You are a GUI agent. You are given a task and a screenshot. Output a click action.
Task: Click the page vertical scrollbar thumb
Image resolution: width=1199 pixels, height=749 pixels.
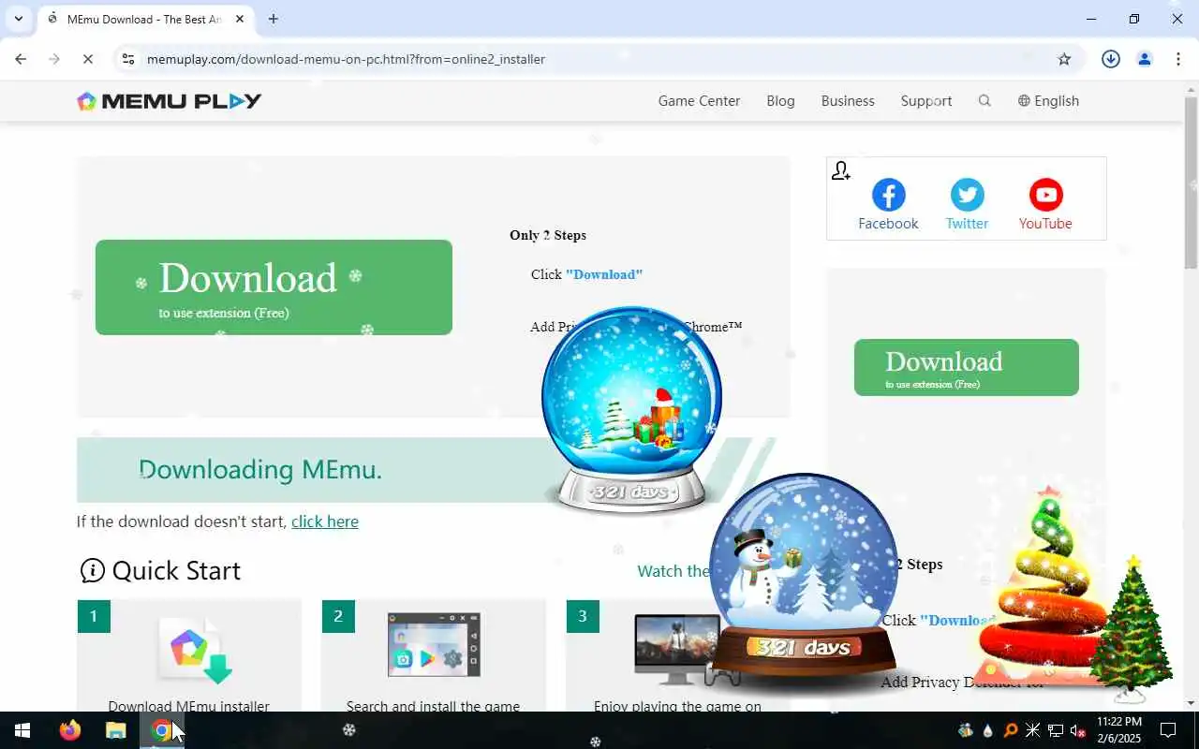pyautogui.click(x=1192, y=183)
